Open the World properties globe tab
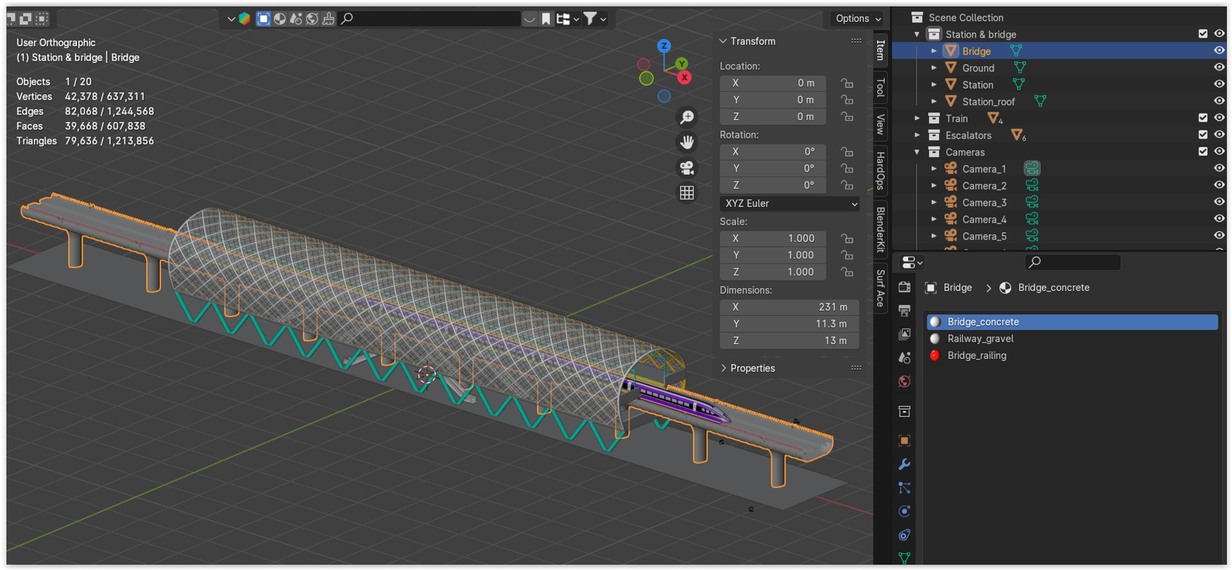The width and height of the screenshot is (1232, 570). coord(905,381)
